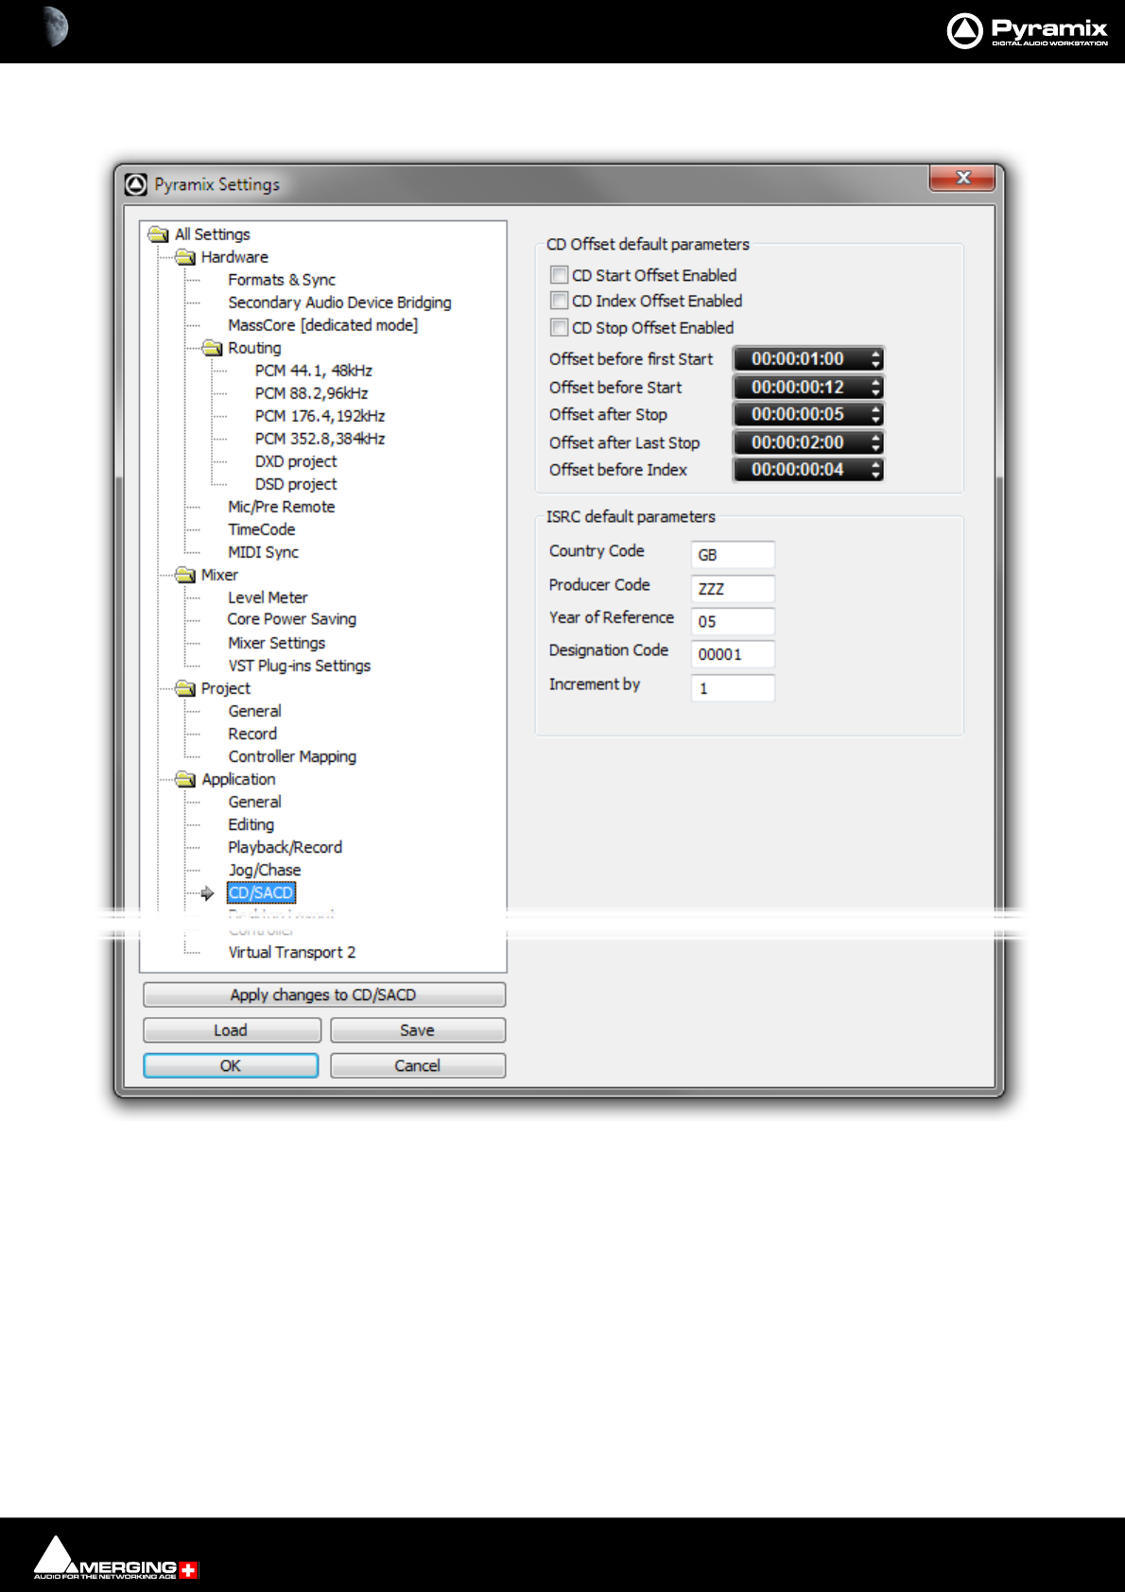Click stepper arrows for Offset after Stop

[x=876, y=414]
